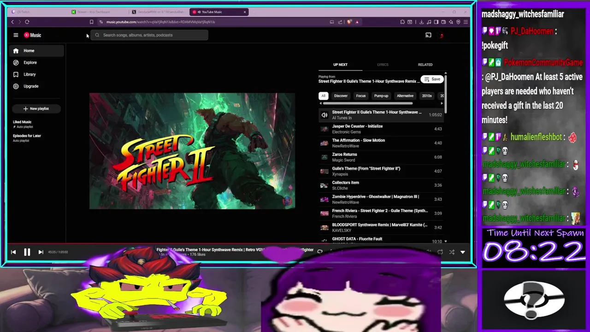The width and height of the screenshot is (590, 332).
Task: Select the Pump-up filter chip
Action: pos(381,96)
